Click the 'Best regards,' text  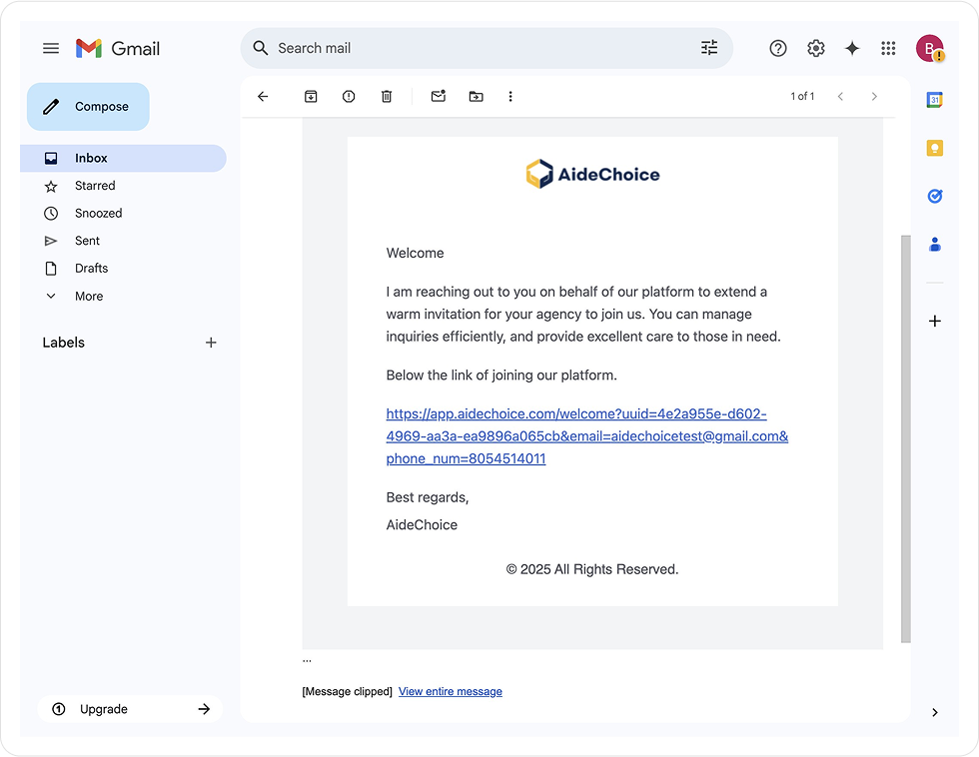click(428, 497)
